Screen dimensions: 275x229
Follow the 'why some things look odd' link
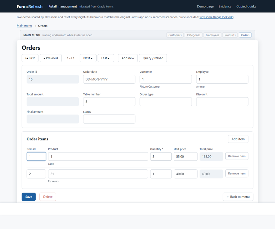[217, 17]
